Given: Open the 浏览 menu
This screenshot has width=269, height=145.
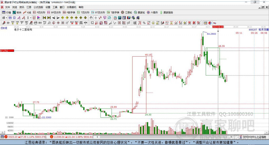Looking at the screenshot, I should pos(15,7).
